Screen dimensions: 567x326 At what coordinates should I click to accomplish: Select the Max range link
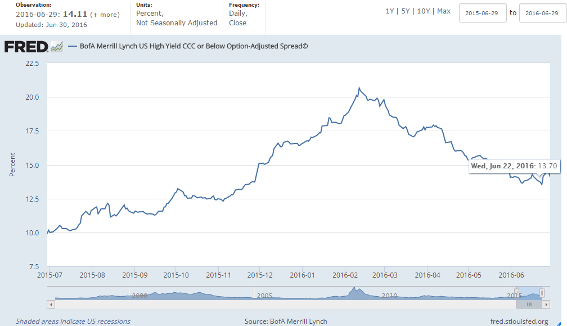(444, 11)
